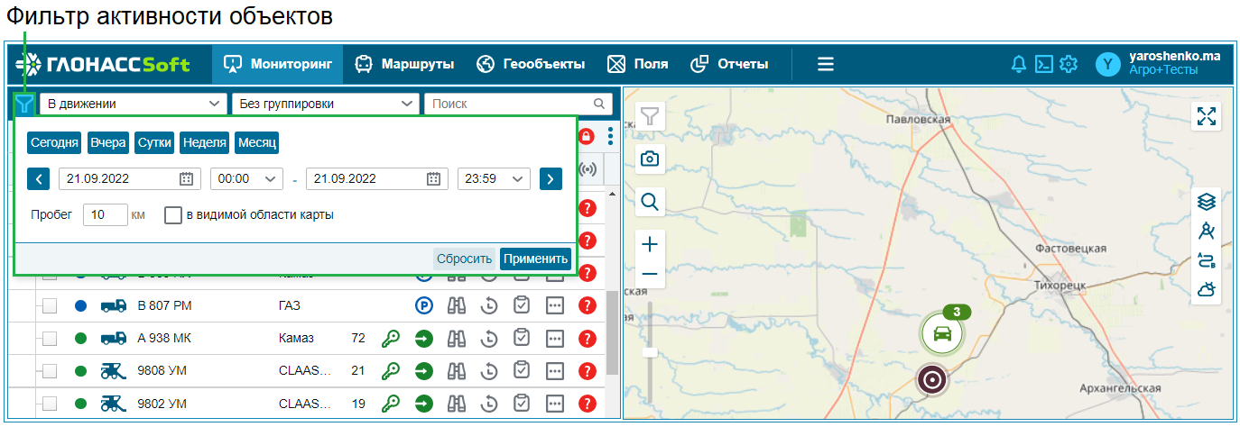Open the clipboard check icon for В 807 РМ
1240x436 pixels.
522,306
